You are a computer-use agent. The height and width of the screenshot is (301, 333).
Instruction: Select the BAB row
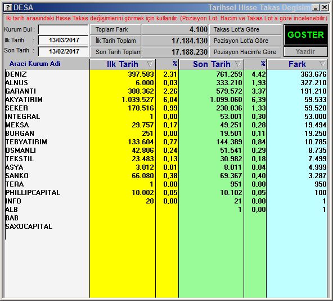(166, 218)
